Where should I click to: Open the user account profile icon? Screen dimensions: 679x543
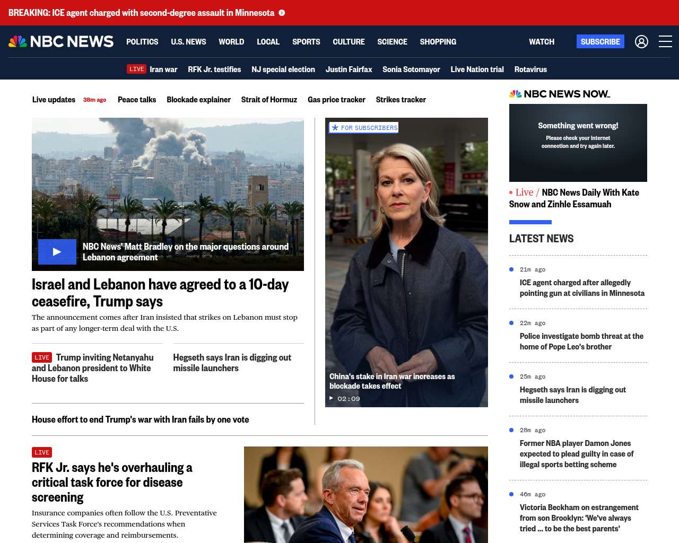(x=641, y=41)
